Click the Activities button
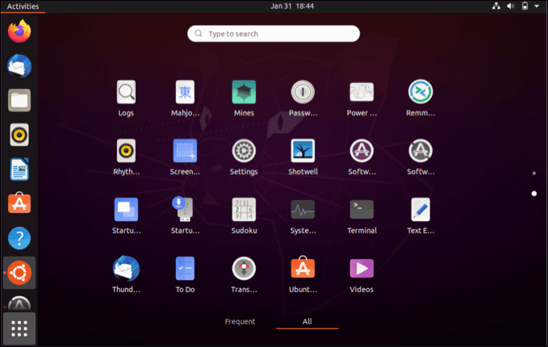 (x=23, y=6)
